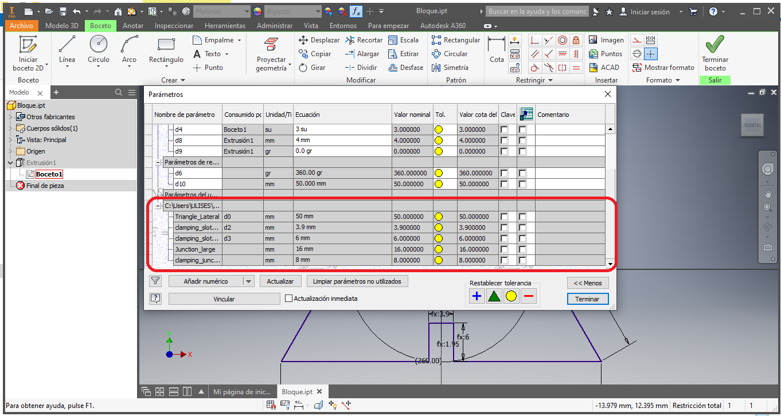
Task: Collapse the C:\Users\ULISES linked parameters group
Action: coord(158,206)
